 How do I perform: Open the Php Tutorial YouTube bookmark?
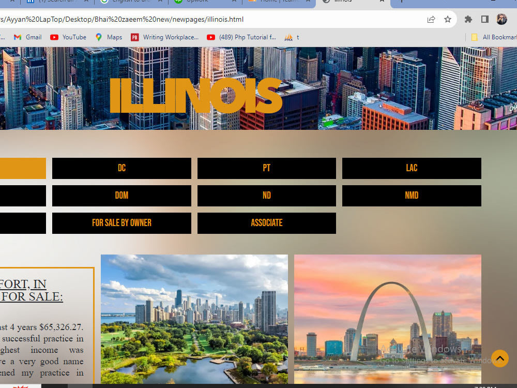241,37
